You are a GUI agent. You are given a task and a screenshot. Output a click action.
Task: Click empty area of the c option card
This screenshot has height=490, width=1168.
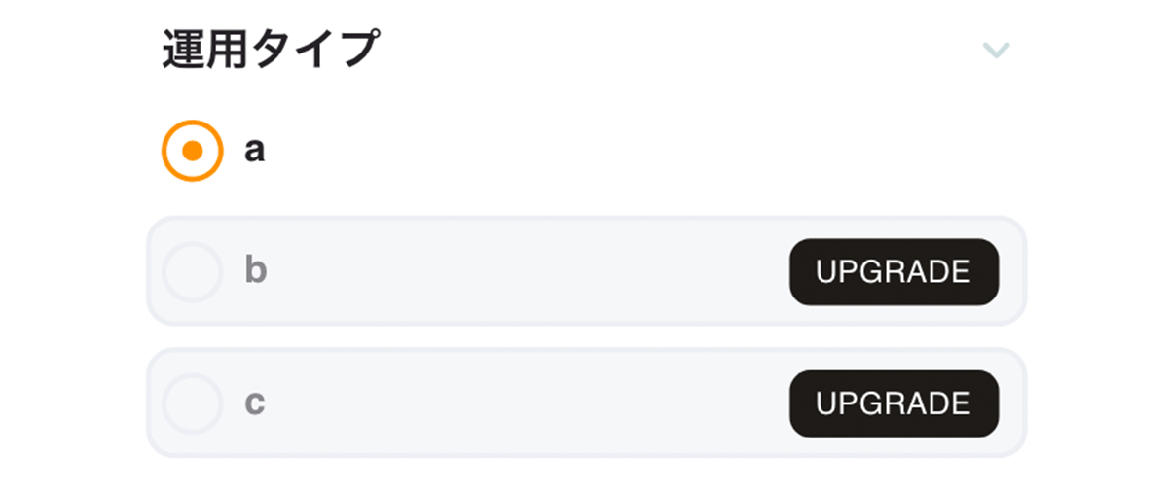pos(526,402)
